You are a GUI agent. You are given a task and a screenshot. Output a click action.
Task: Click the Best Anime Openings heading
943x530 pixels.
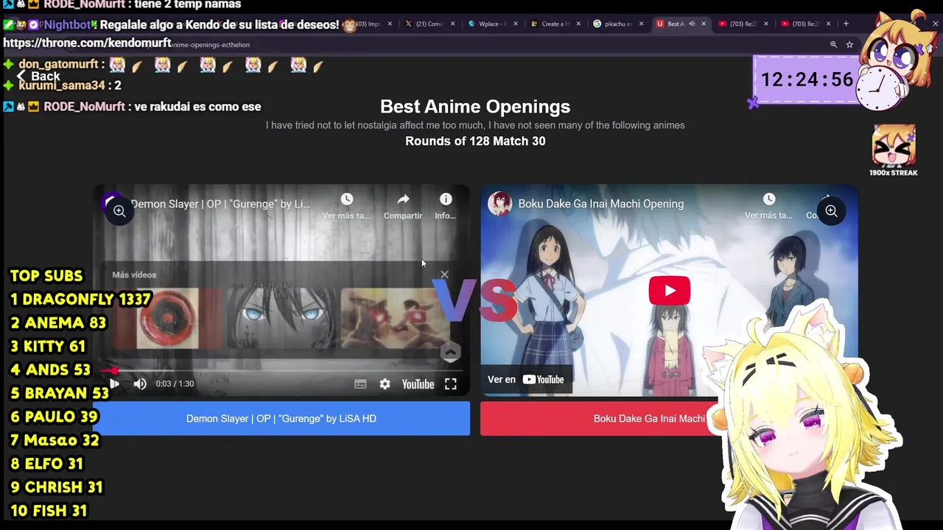(475, 106)
